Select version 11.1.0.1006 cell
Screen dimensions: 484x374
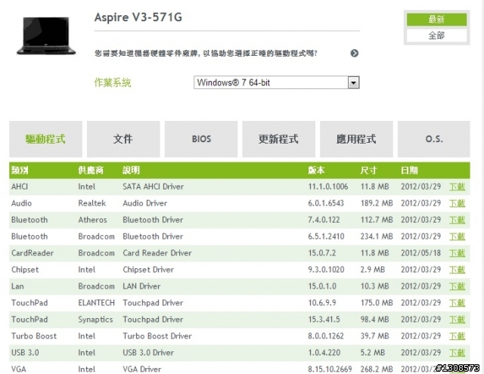327,187
